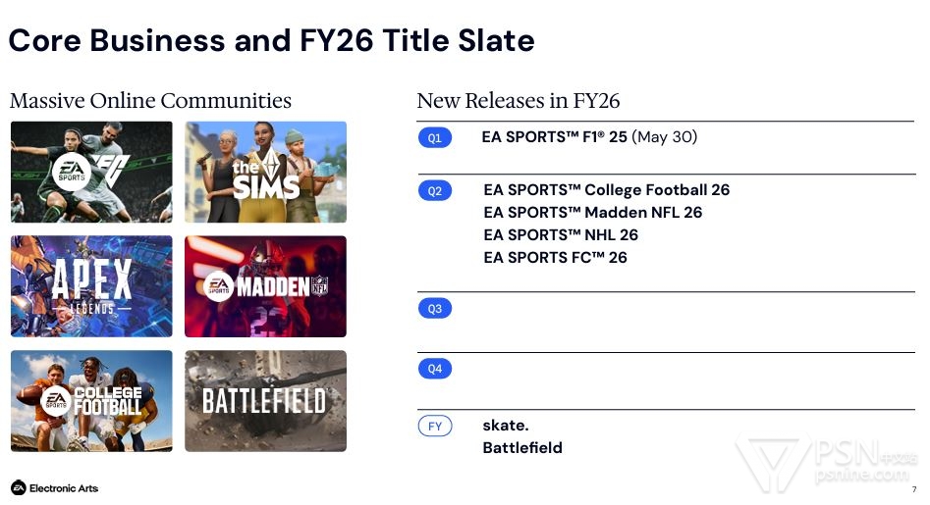Image resolution: width=930 pixels, height=505 pixels.
Task: Select the Apex Legends thumbnail
Action: [x=91, y=286]
